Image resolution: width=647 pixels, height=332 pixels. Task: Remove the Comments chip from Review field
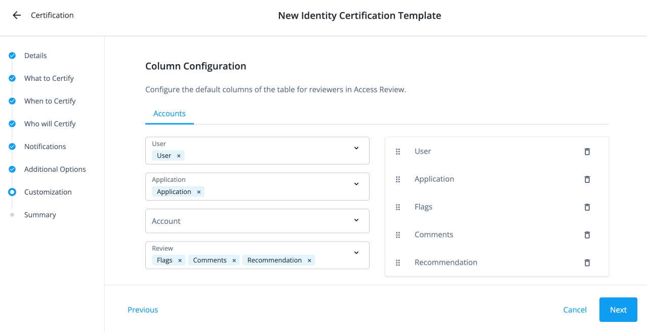(234, 260)
